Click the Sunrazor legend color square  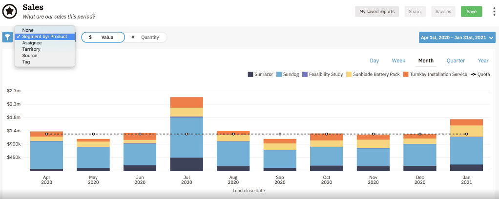pos(250,75)
